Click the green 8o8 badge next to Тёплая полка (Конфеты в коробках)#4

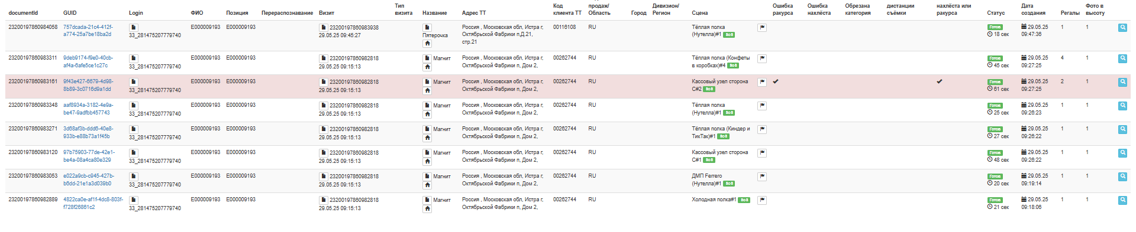[x=733, y=66]
